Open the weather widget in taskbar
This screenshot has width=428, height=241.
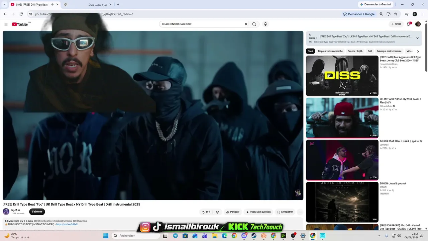click(17, 236)
